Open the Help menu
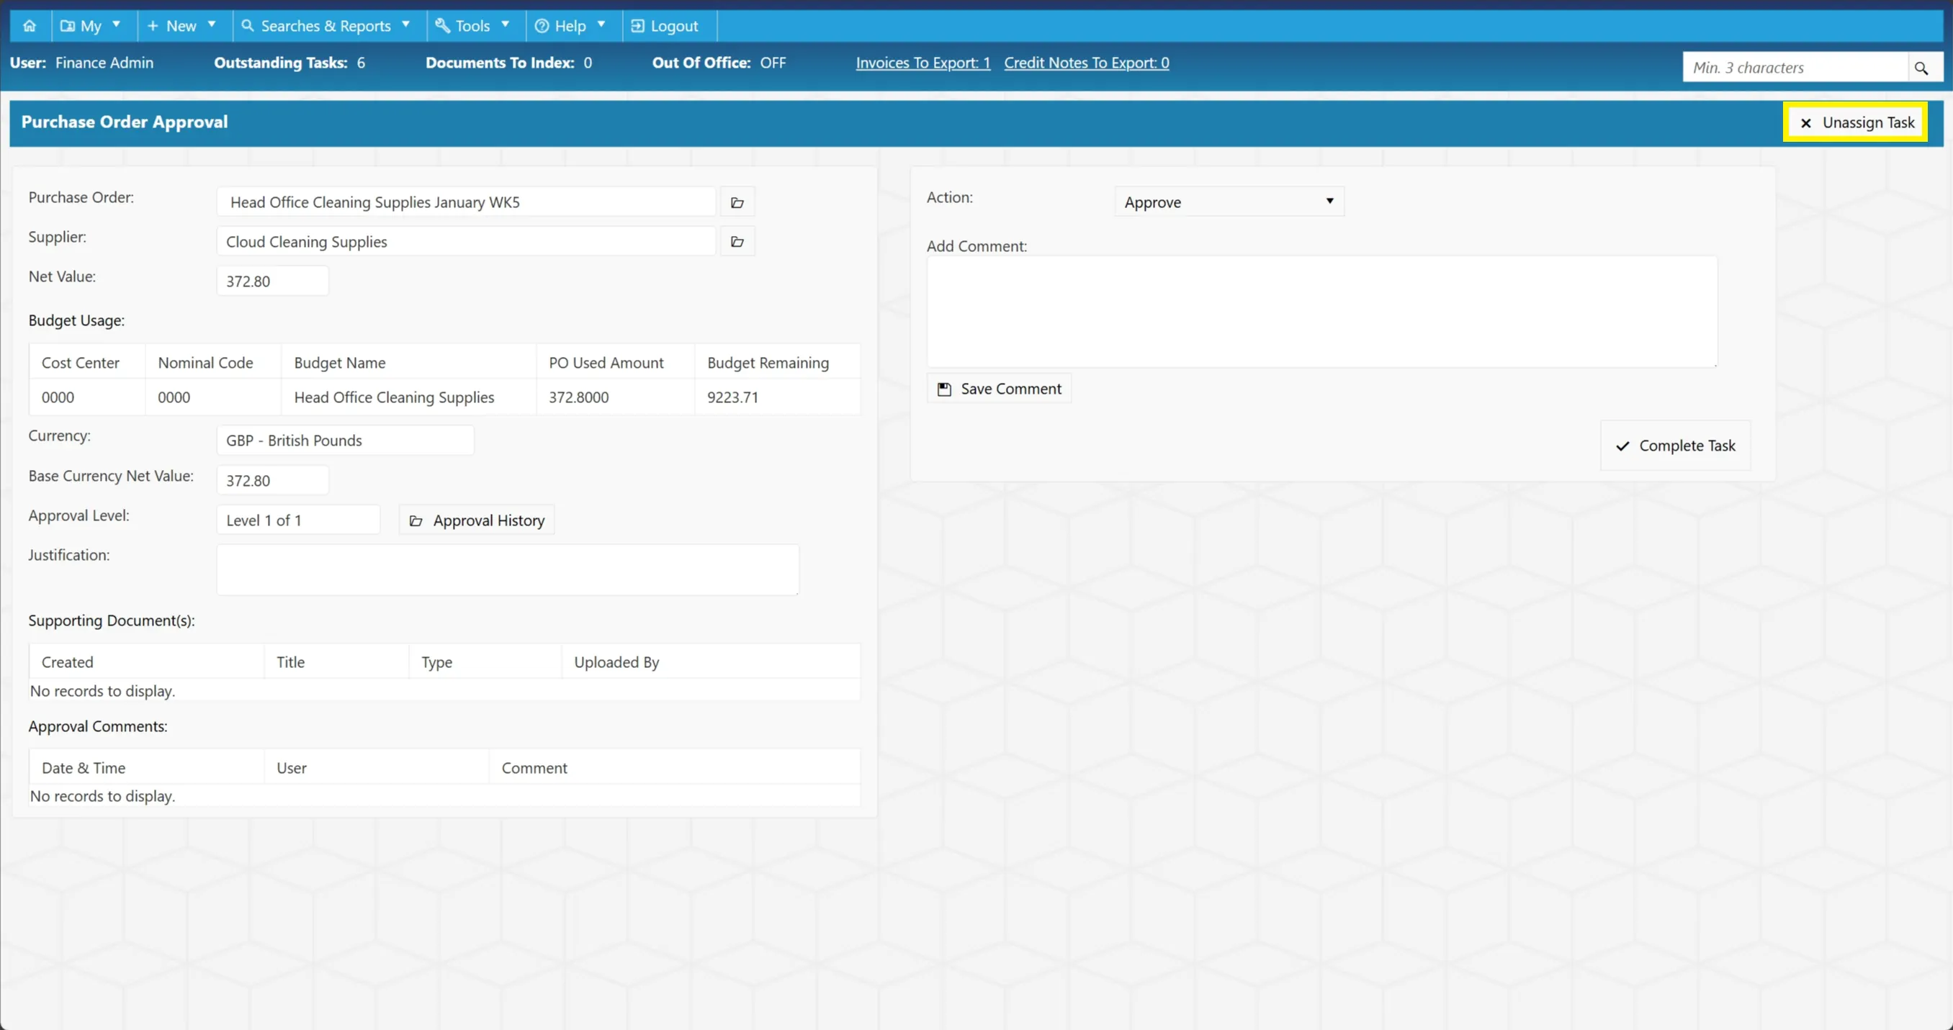1953x1030 pixels. pyautogui.click(x=570, y=26)
